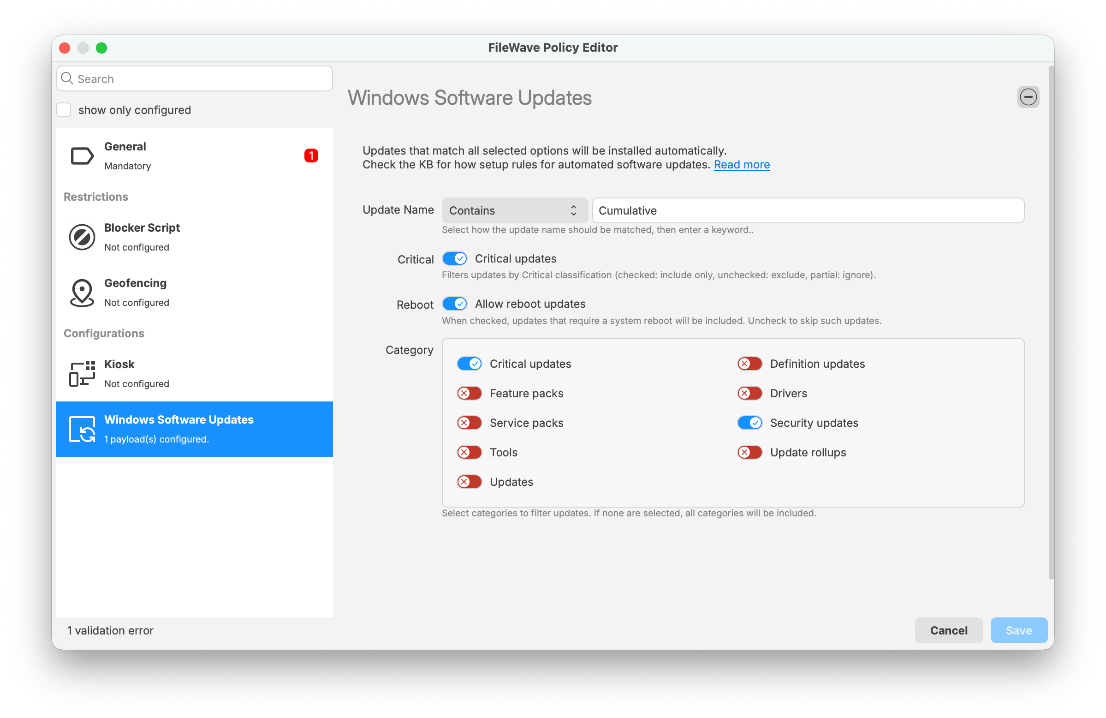Viewport: 1106px width, 718px height.
Task: Click the red validation badge on General
Action: point(311,156)
